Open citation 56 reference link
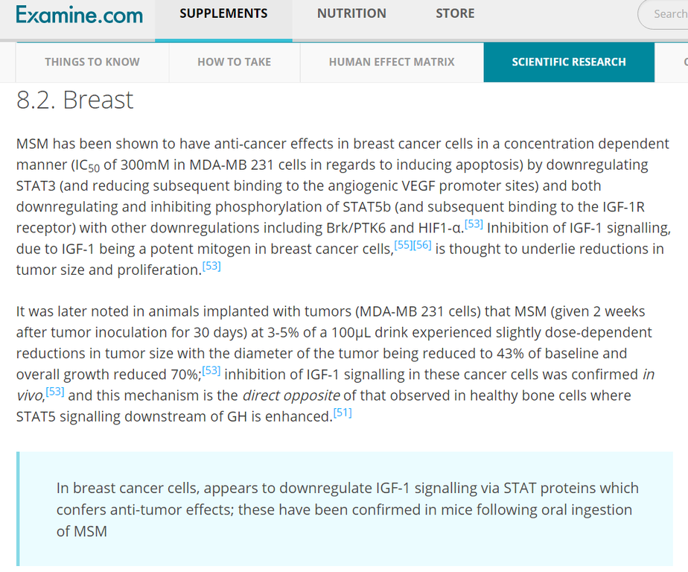This screenshot has width=688, height=572. coord(422,245)
